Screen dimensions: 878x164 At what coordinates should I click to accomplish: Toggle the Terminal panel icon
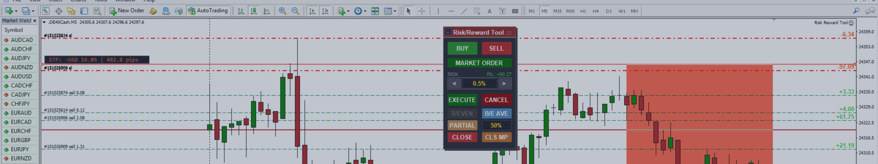coord(84,11)
